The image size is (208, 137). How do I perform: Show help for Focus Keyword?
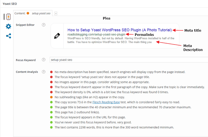point(44,60)
